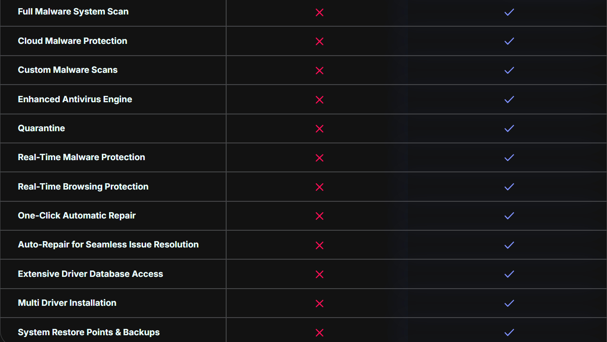Click the red X for Full Malware System Scan

319,12
